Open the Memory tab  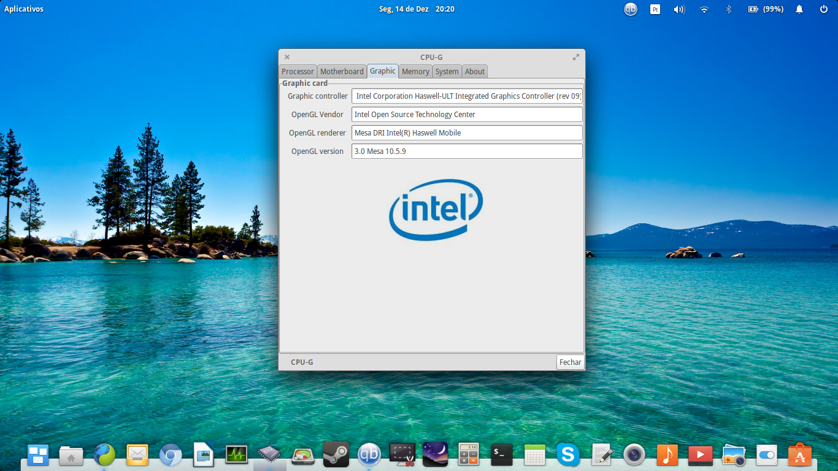[415, 72]
